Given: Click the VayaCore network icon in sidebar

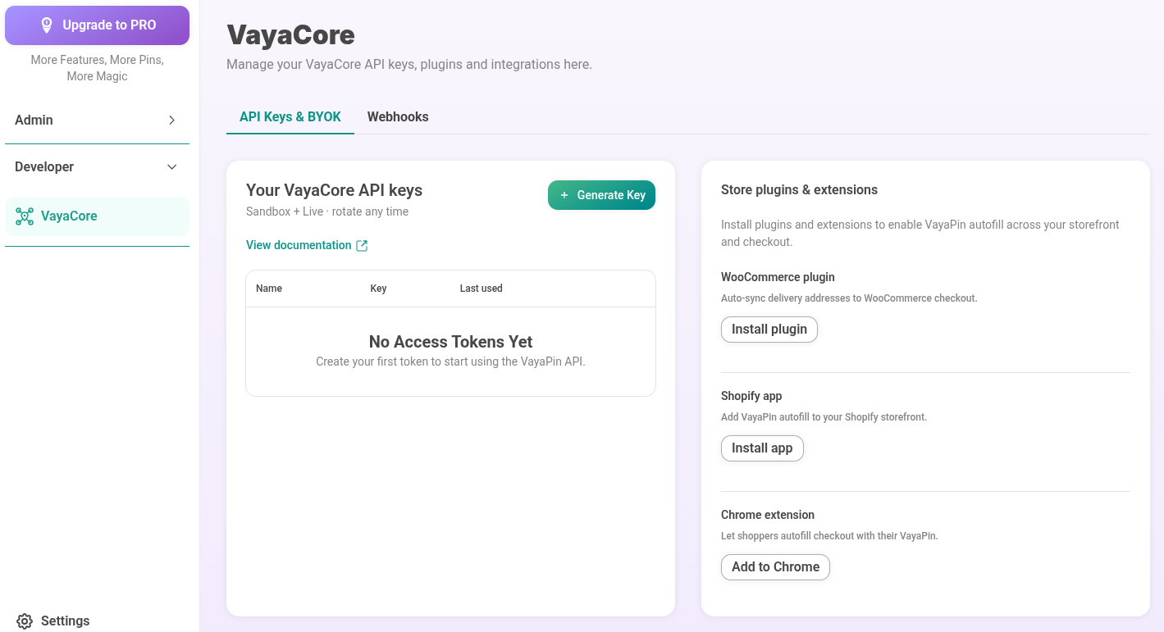Looking at the screenshot, I should tap(25, 216).
